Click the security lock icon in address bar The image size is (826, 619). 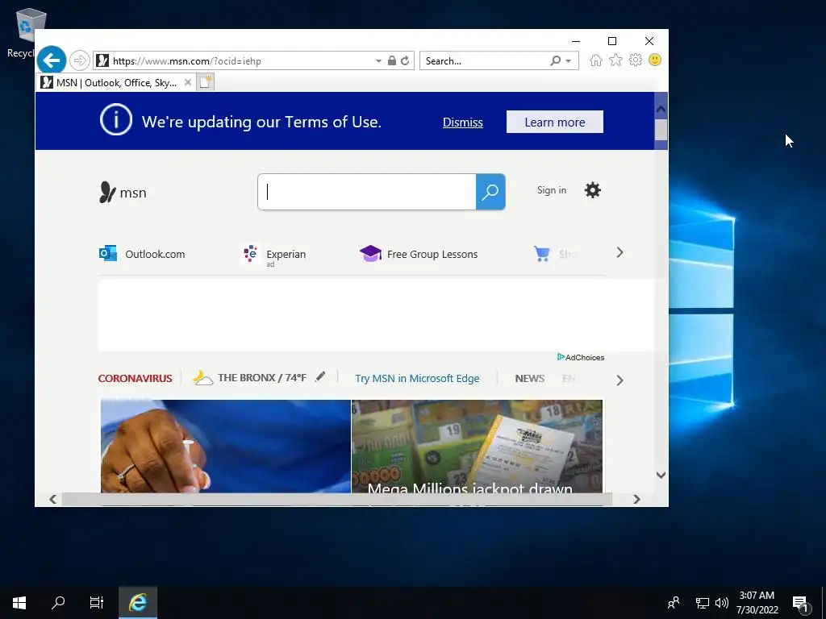pos(391,61)
